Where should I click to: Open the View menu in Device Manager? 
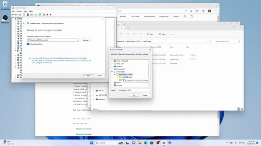25,11
